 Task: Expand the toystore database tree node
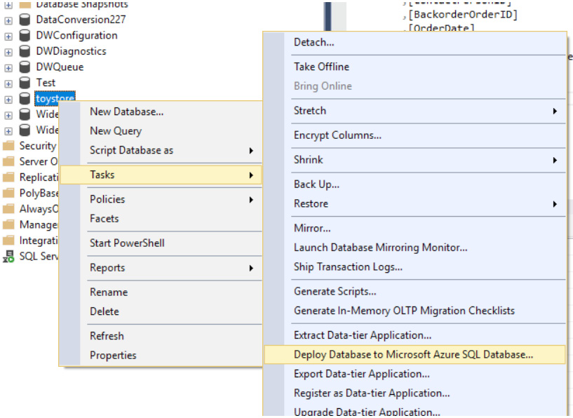pos(8,100)
